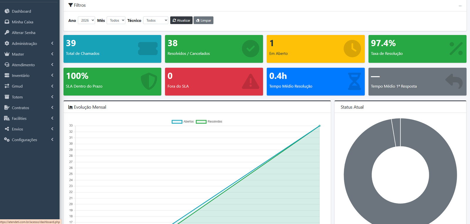Expand Envios submenu chevron

(x=52, y=129)
